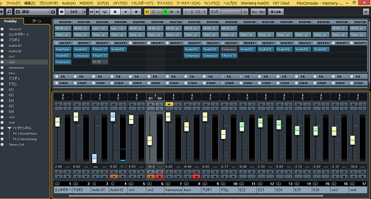Switch to the ゾーン tab
This screenshot has height=199, width=371.
37,21
